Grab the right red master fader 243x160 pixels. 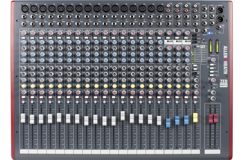point(216,118)
